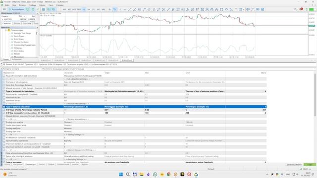This screenshot has height=178, width=317.
Task: Select the text label 'T' tool
Action: 236,9
